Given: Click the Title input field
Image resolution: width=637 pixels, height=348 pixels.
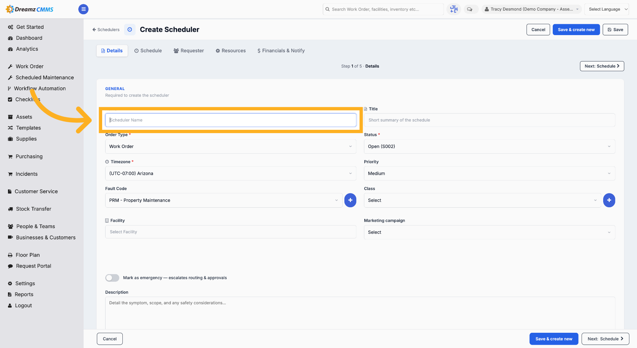Looking at the screenshot, I should click(x=489, y=120).
